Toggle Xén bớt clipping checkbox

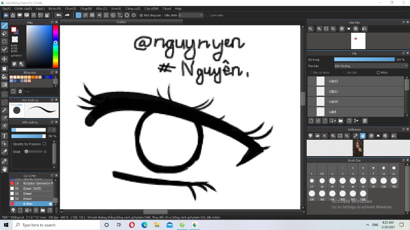344,73
